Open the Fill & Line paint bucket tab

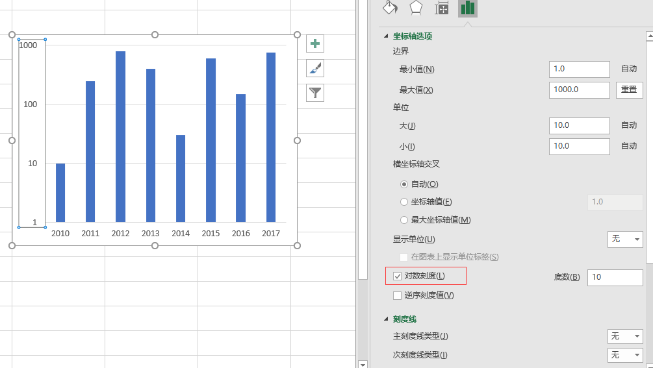click(x=390, y=8)
